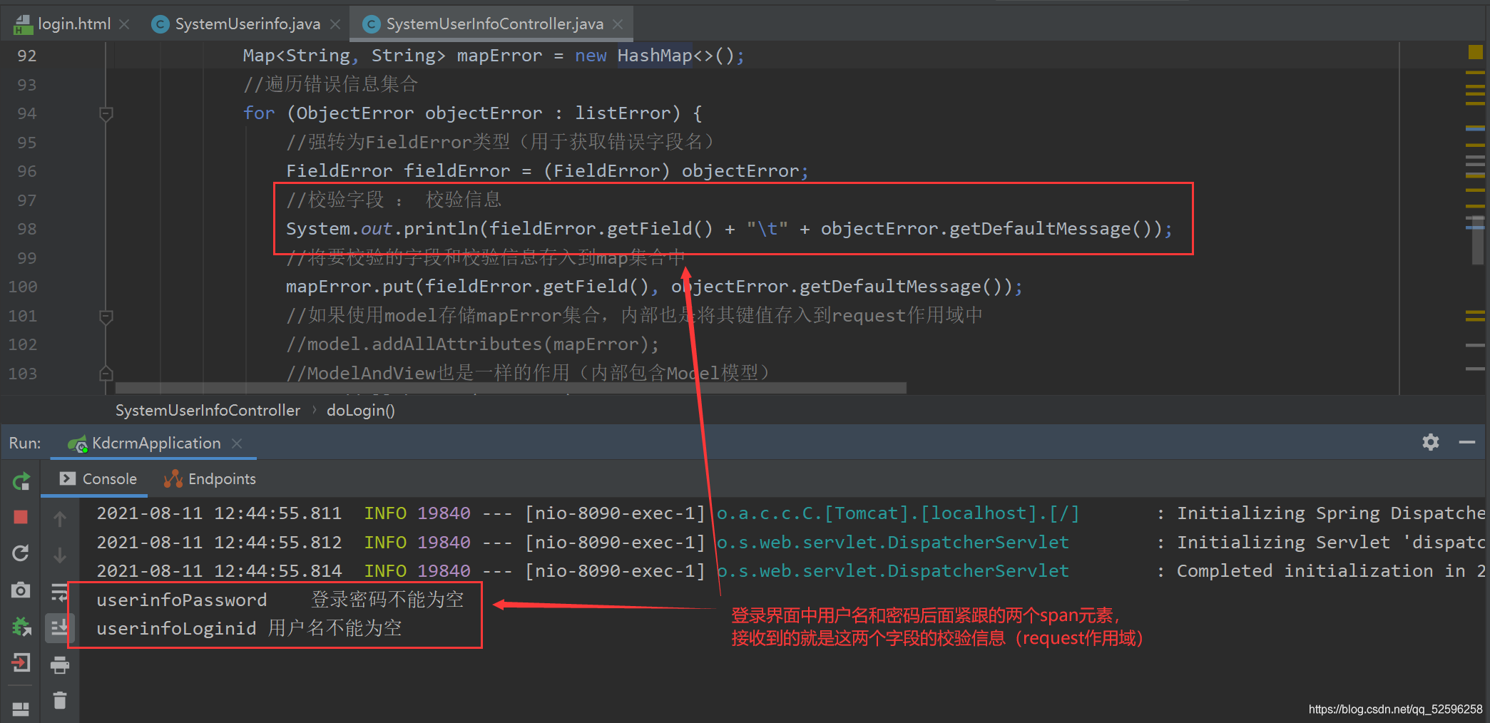Click the '//遍历错误信息集合' comment on line 93
1490x723 pixels.
click(x=330, y=84)
